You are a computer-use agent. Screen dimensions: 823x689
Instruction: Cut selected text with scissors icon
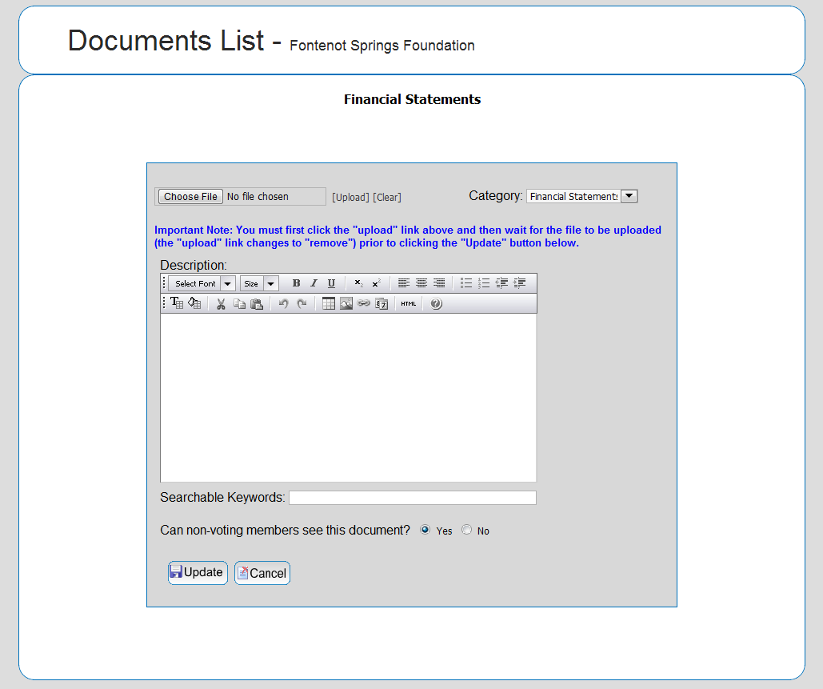tap(222, 304)
